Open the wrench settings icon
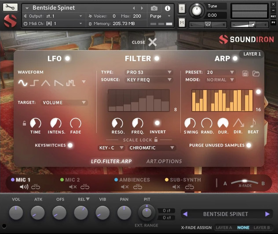278x234 pixels. (11, 7)
